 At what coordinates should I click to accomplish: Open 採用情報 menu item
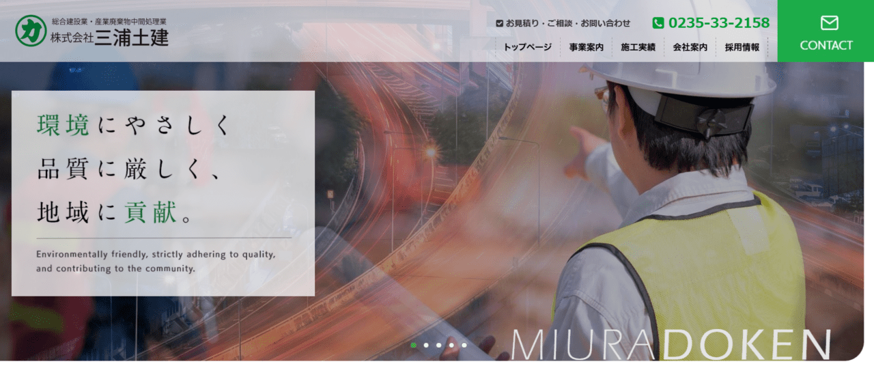742,47
